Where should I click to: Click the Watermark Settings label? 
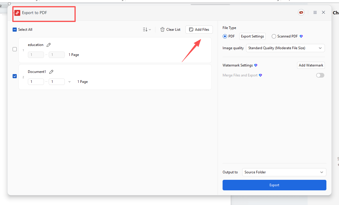238,65
